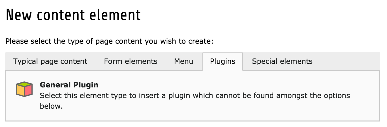Click the "New content element" heading
The width and height of the screenshot is (387, 127).
pyautogui.click(x=73, y=15)
